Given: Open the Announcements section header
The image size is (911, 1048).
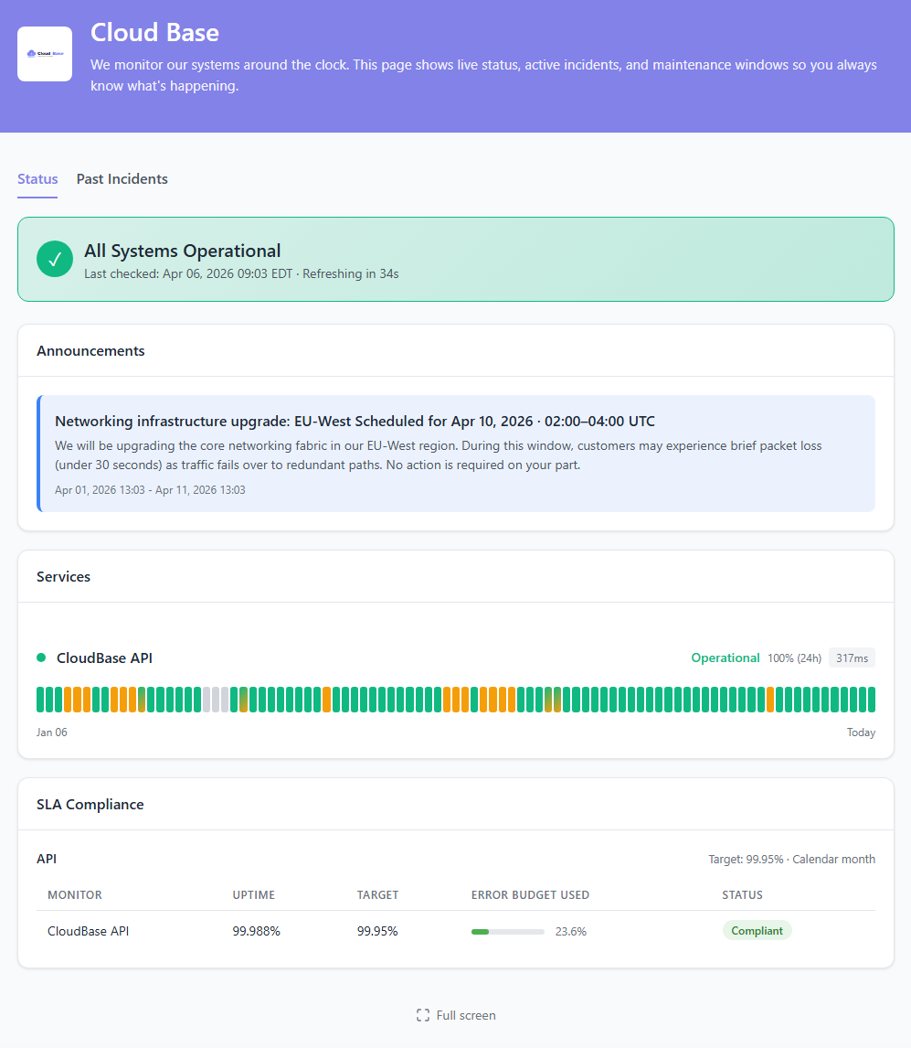Looking at the screenshot, I should [x=90, y=350].
